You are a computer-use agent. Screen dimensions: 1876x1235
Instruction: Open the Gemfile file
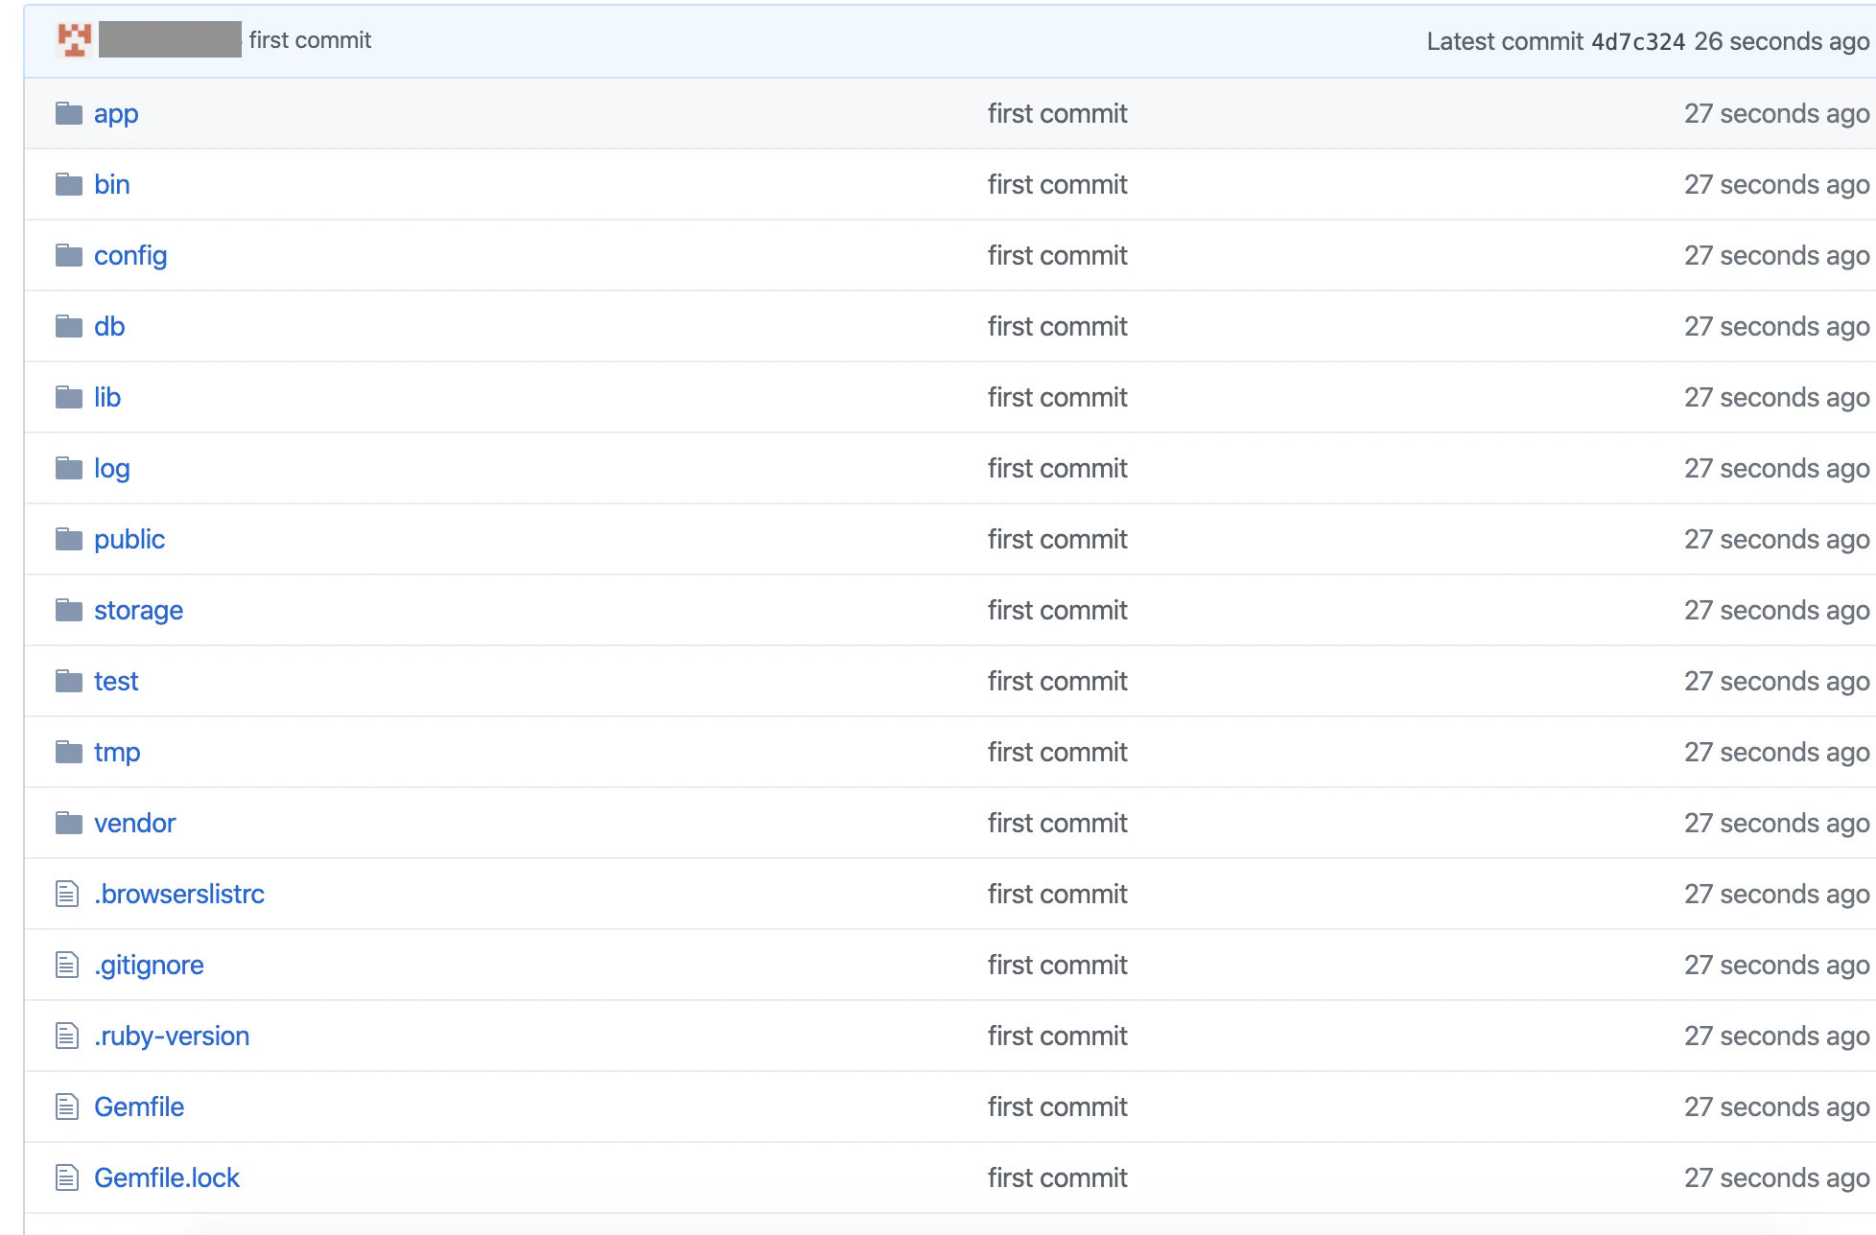click(139, 1107)
